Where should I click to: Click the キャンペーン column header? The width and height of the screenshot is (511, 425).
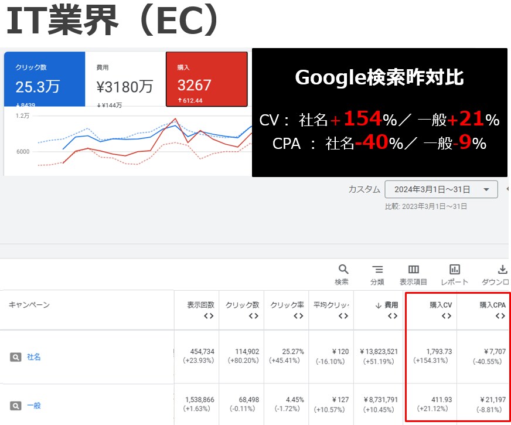(29, 305)
